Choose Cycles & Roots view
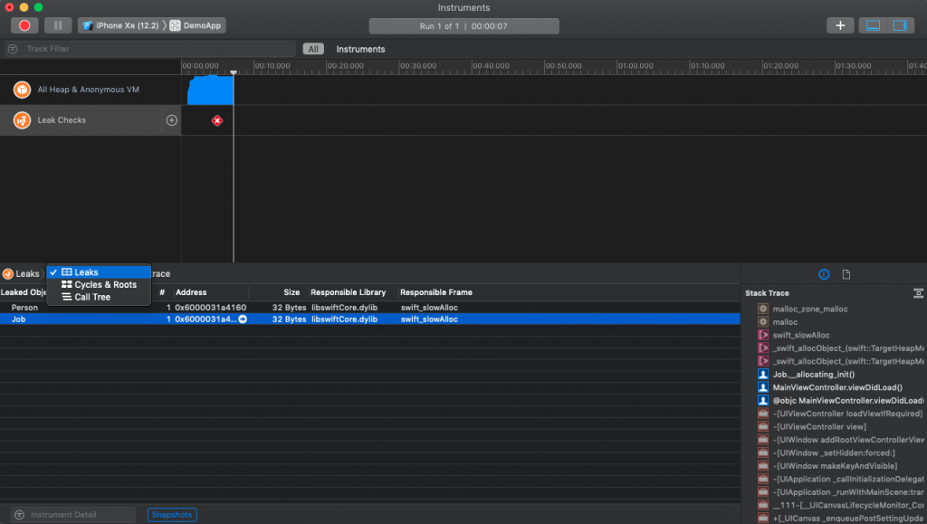 [x=98, y=284]
